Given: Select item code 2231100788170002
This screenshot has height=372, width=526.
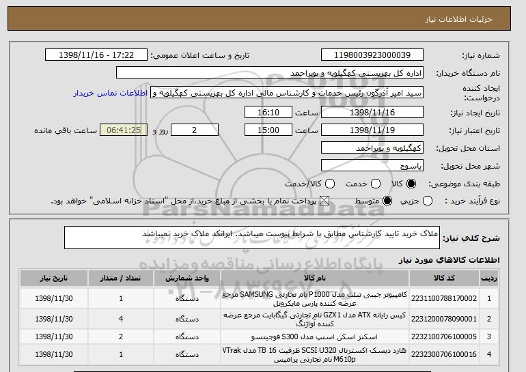Looking at the screenshot, I should pyautogui.click(x=444, y=298).
